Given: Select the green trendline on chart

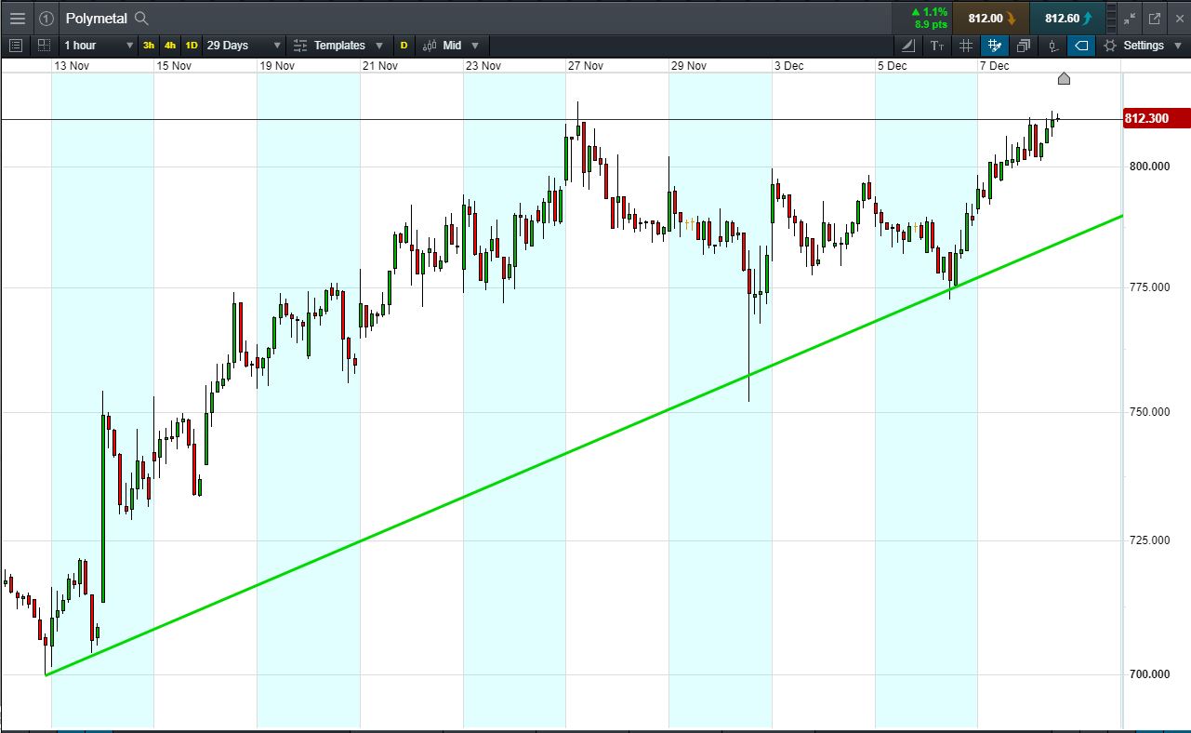Looking at the screenshot, I should tap(558, 458).
